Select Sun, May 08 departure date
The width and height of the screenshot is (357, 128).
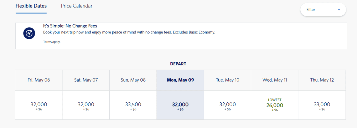point(133,80)
